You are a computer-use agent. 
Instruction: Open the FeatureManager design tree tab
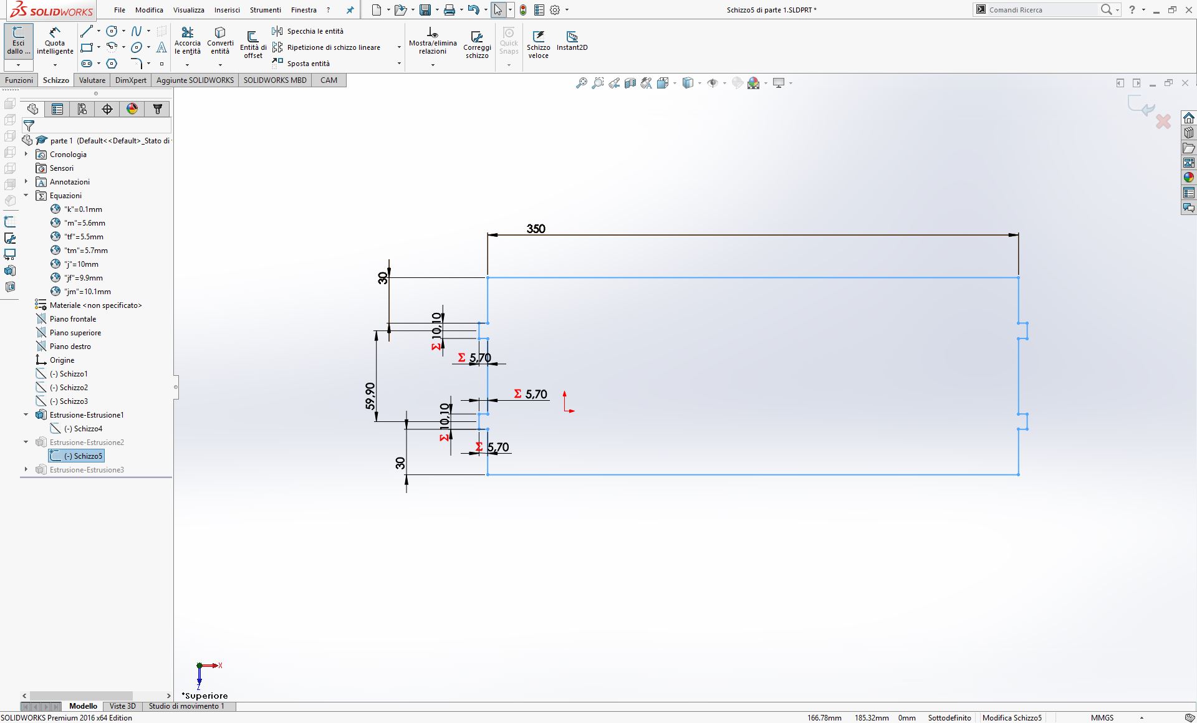32,109
